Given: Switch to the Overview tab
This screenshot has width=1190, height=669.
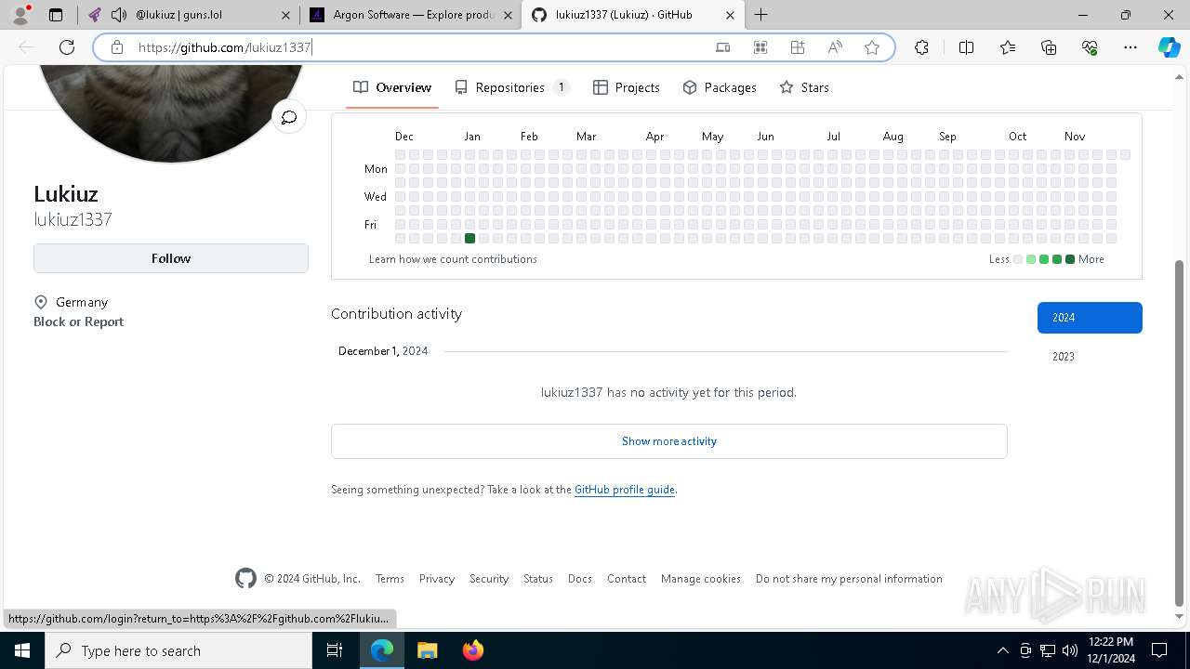Looking at the screenshot, I should 392,87.
